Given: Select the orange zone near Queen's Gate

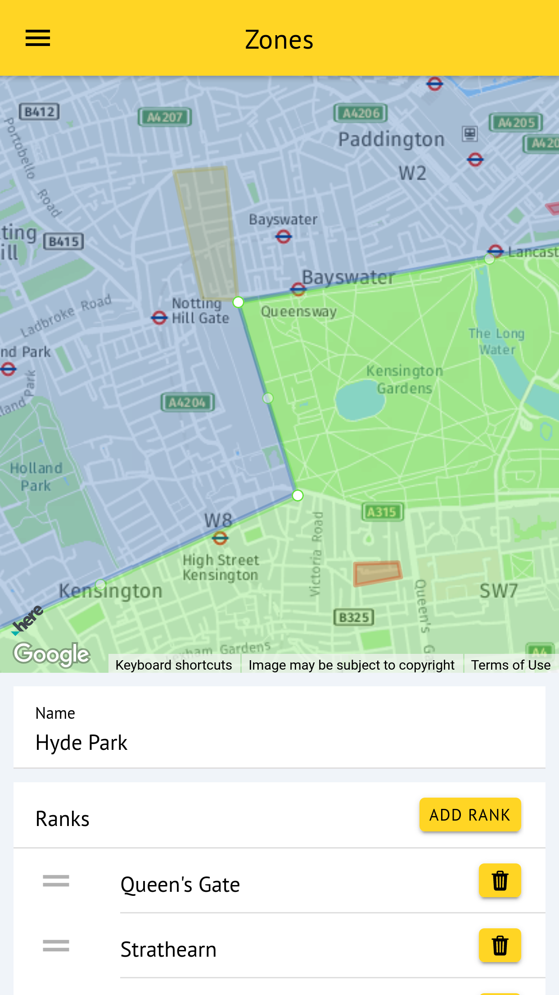Looking at the screenshot, I should click(377, 573).
